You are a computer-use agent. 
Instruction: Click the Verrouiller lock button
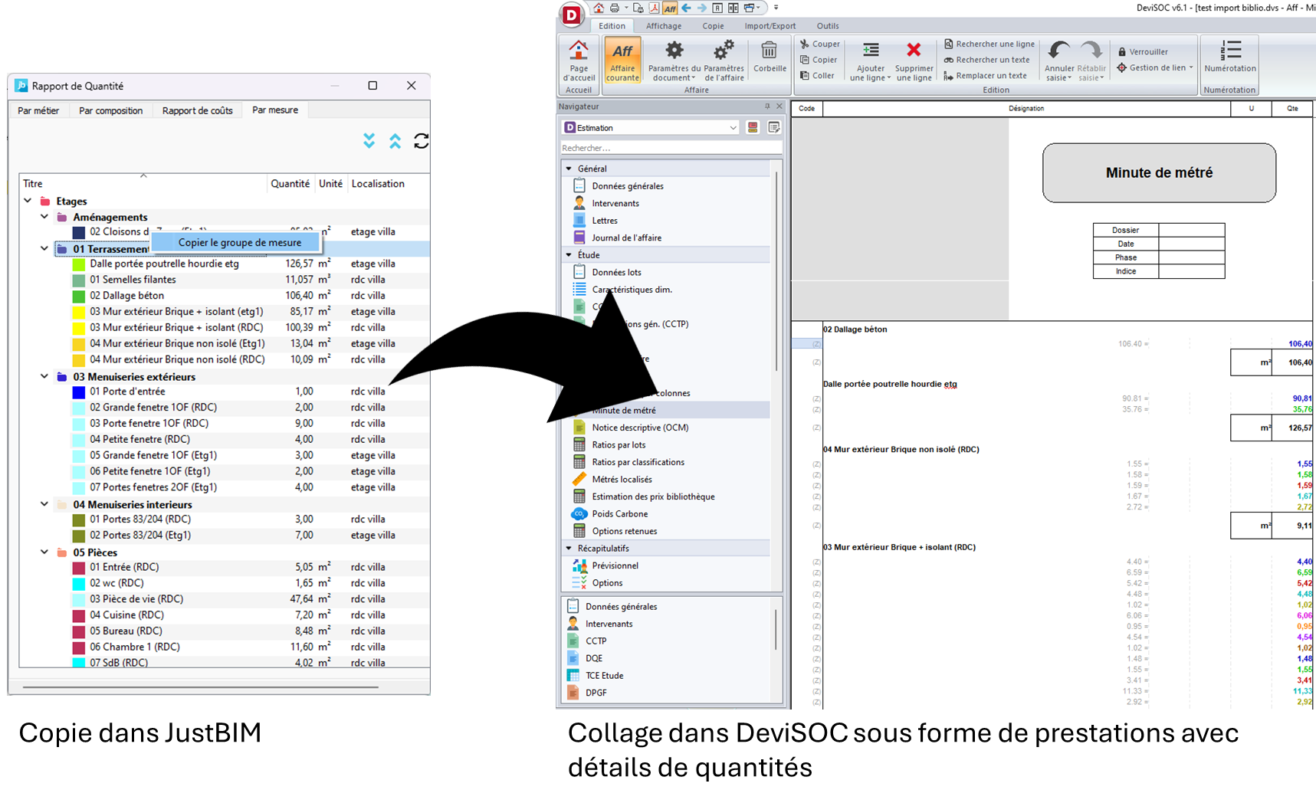(x=1143, y=52)
